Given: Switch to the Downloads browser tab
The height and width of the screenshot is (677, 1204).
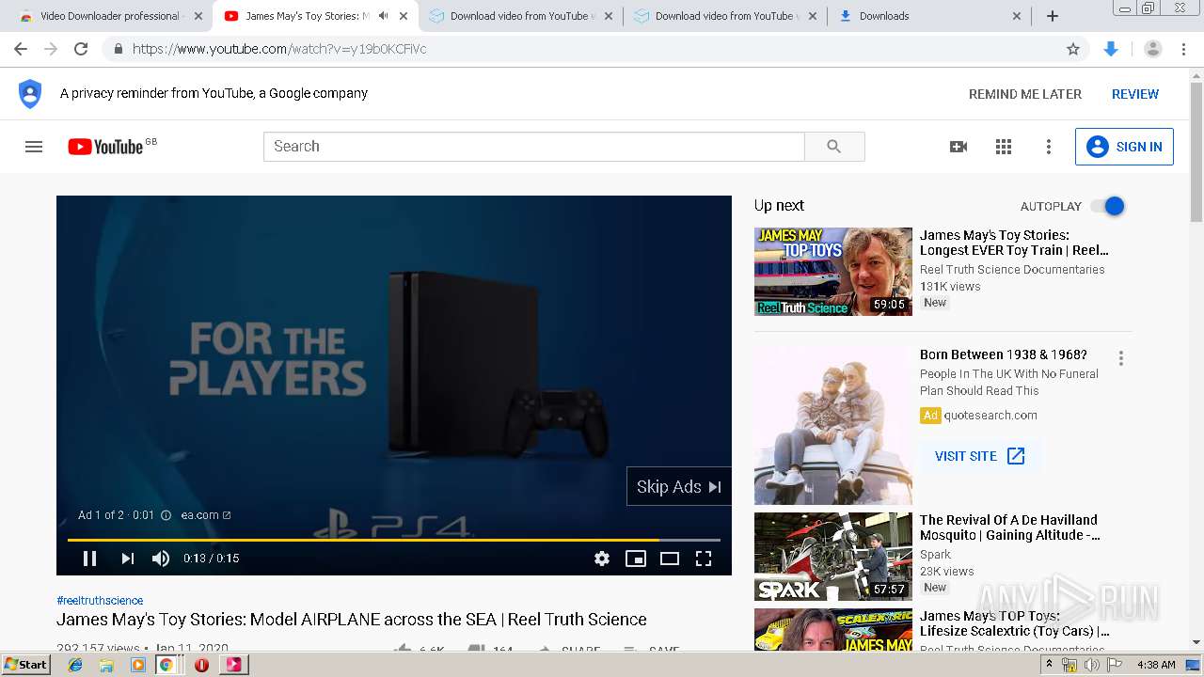Looking at the screenshot, I should 929,16.
